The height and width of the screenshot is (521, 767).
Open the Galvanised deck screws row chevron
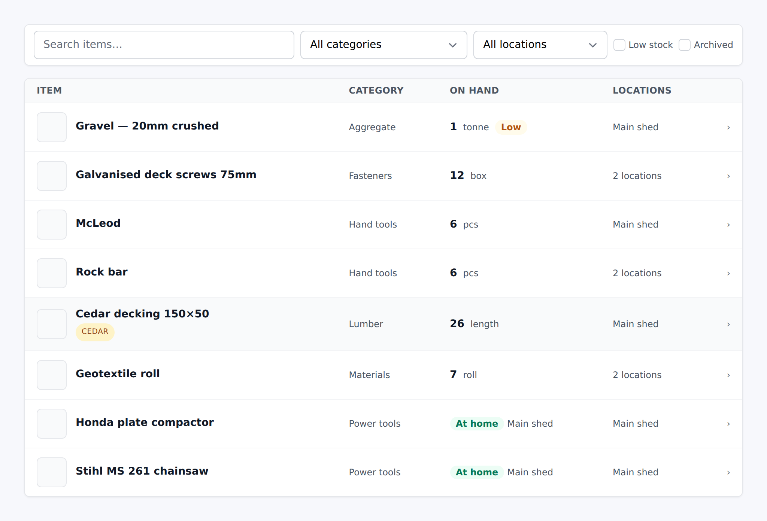click(x=728, y=176)
